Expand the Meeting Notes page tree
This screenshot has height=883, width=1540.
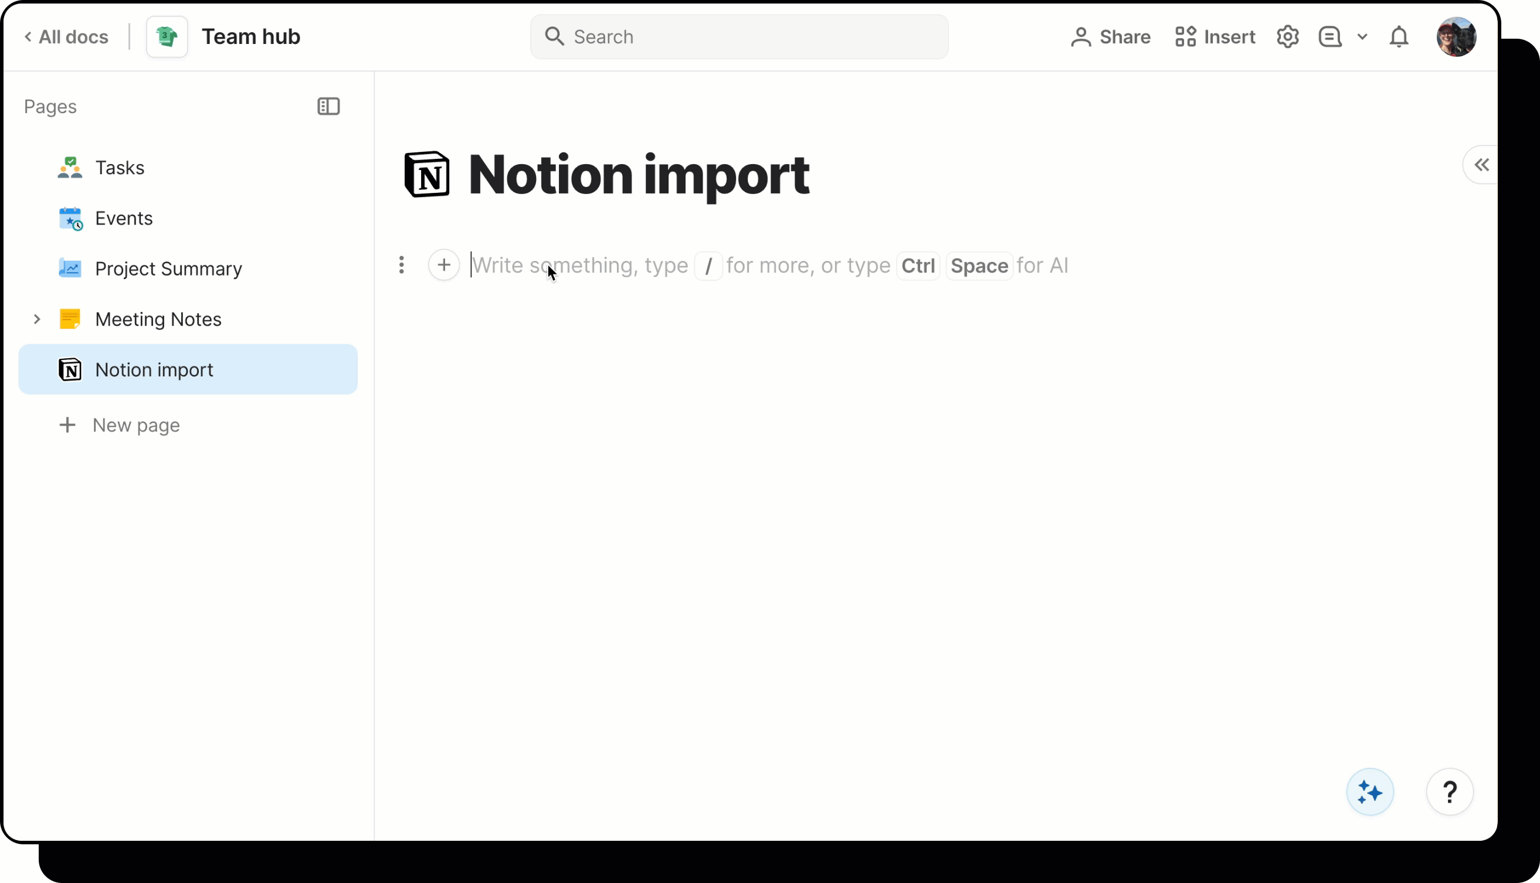click(x=37, y=319)
